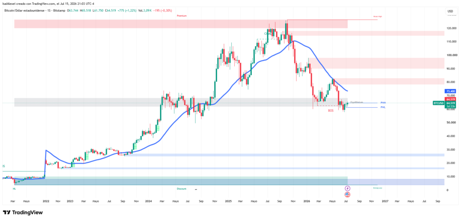The height and width of the screenshot is (220, 461).
Task: Click the Equilibrium label
Action: (356, 102)
